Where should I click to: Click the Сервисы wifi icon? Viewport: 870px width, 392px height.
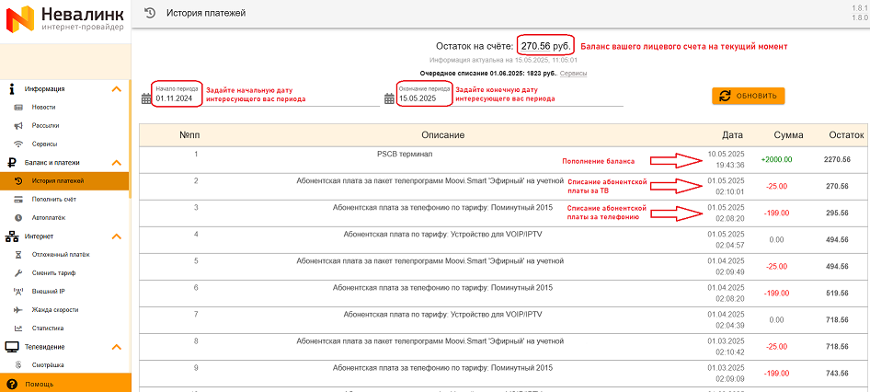coord(18,144)
